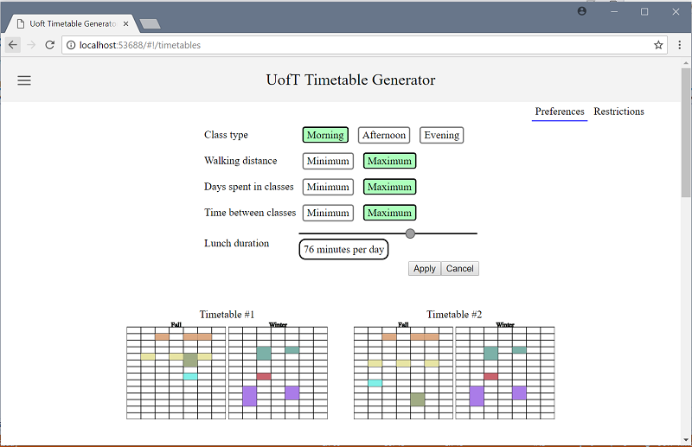The width and height of the screenshot is (692, 447).
Task: Click the lunch duration slider handle
Action: (410, 233)
